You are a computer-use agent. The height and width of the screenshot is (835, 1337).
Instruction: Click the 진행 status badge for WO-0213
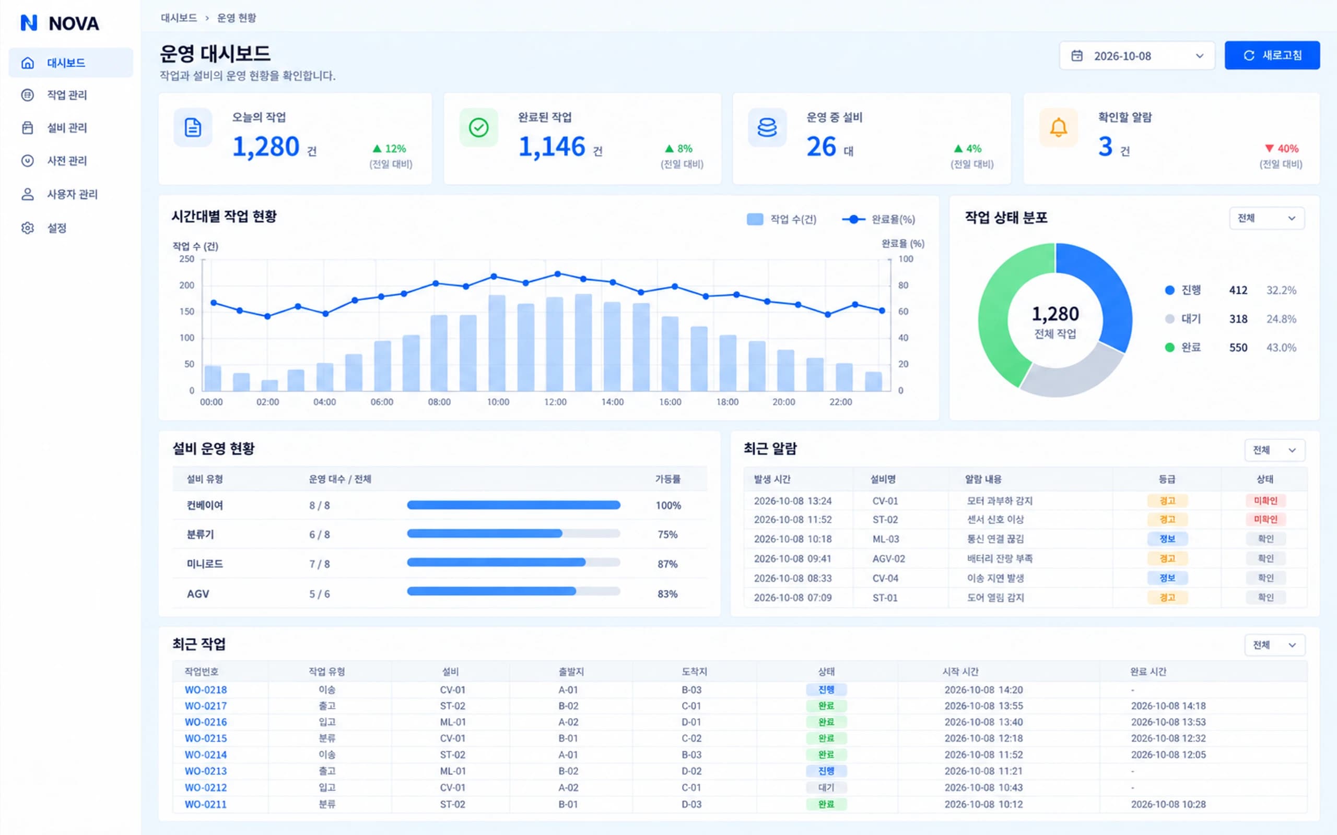(826, 771)
